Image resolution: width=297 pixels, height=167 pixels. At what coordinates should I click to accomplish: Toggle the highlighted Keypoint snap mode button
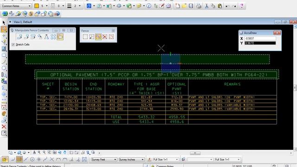(x=19, y=160)
